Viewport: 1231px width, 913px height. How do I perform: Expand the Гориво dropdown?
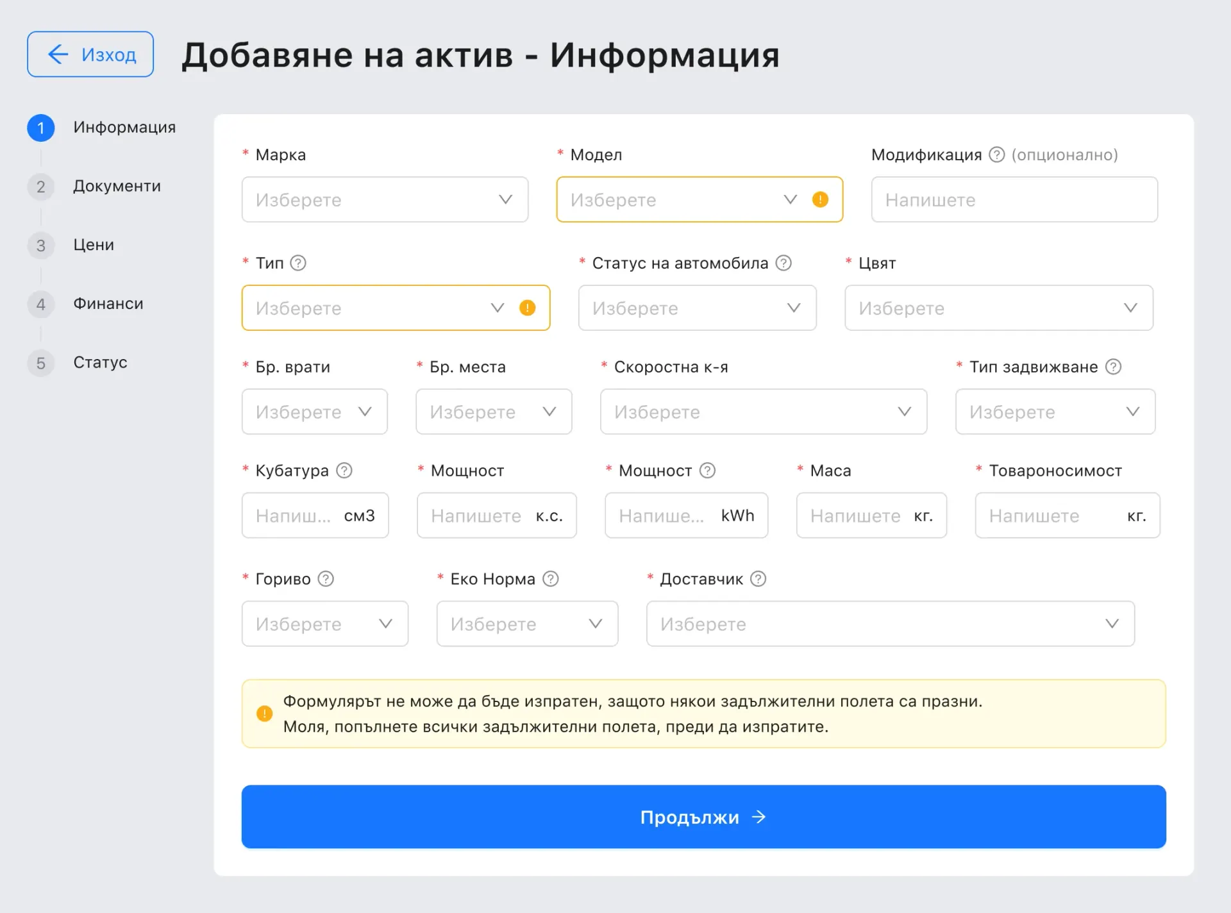325,624
